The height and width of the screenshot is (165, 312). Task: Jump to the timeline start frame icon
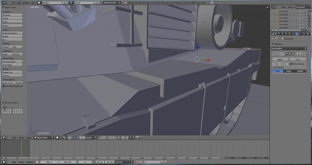tap(97, 162)
